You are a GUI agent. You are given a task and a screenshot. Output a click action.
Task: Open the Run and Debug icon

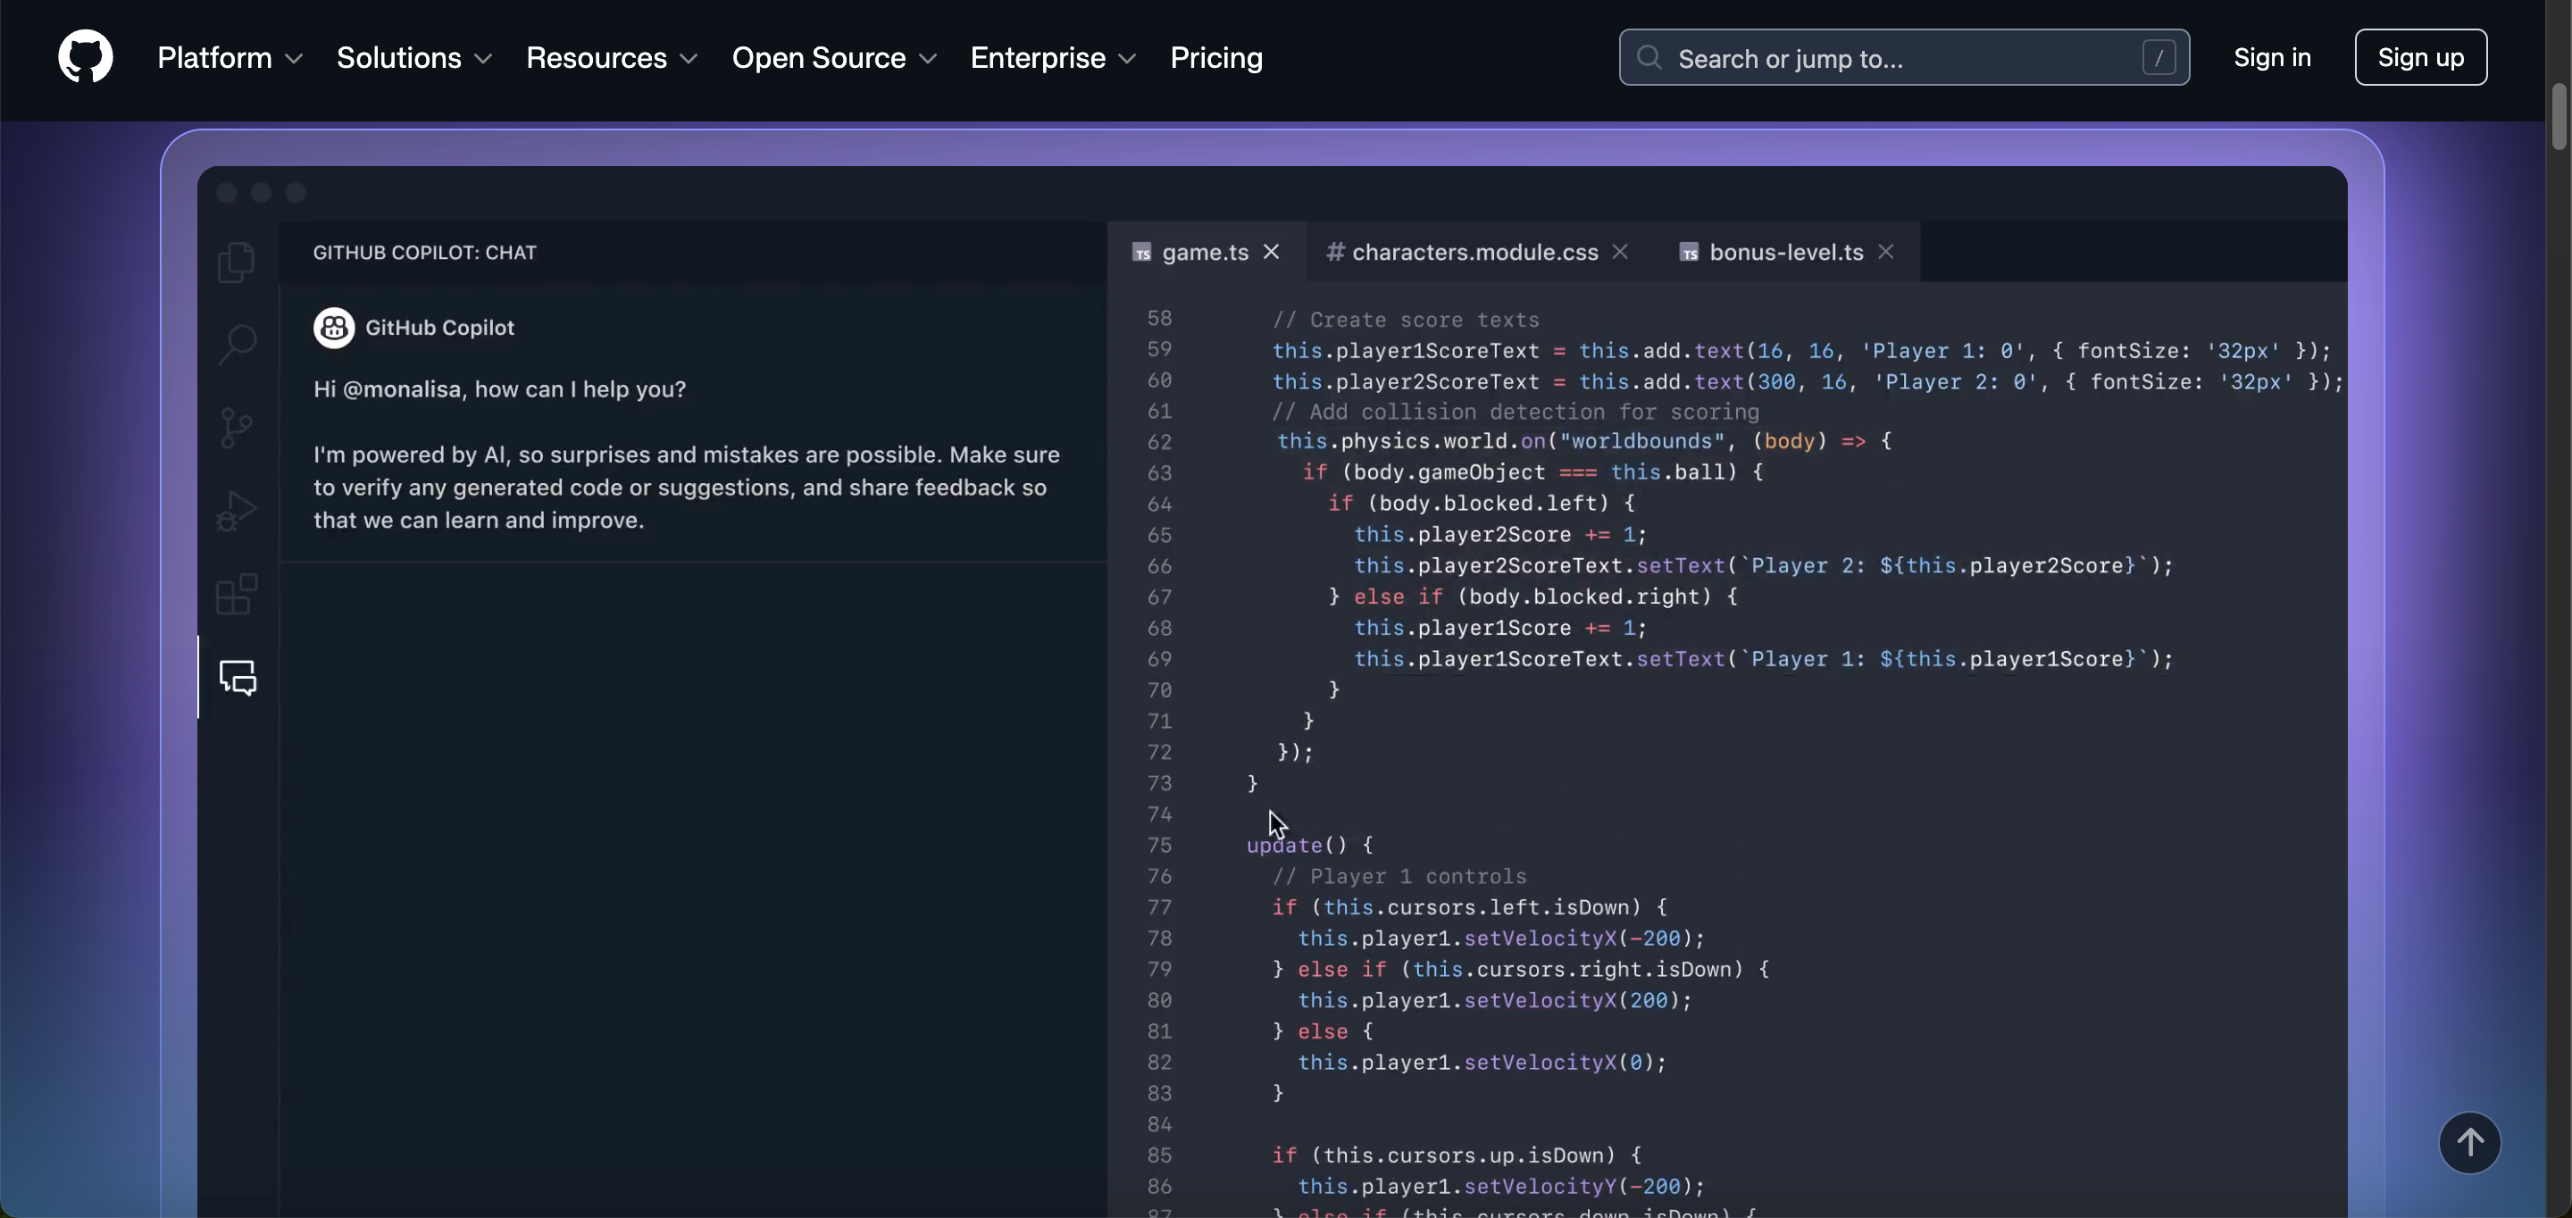click(x=237, y=511)
